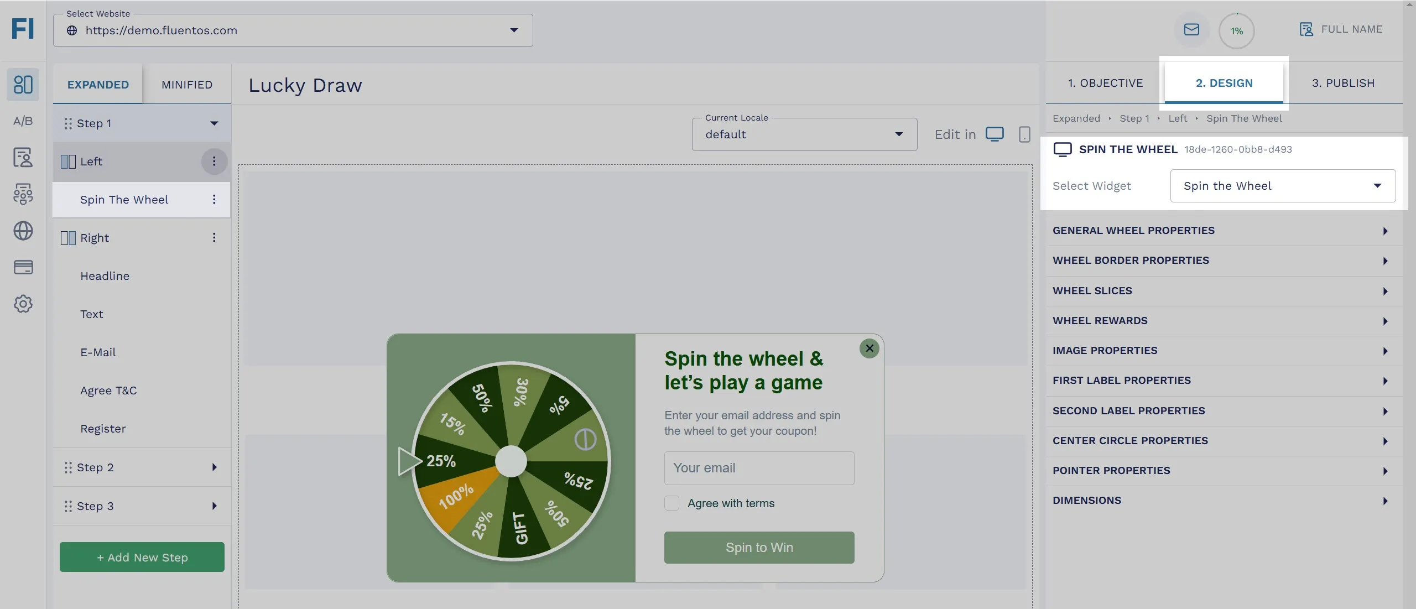Expand Pointer Properties section

point(1224,471)
